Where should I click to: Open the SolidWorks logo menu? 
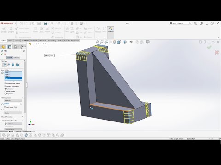coord(7,23)
